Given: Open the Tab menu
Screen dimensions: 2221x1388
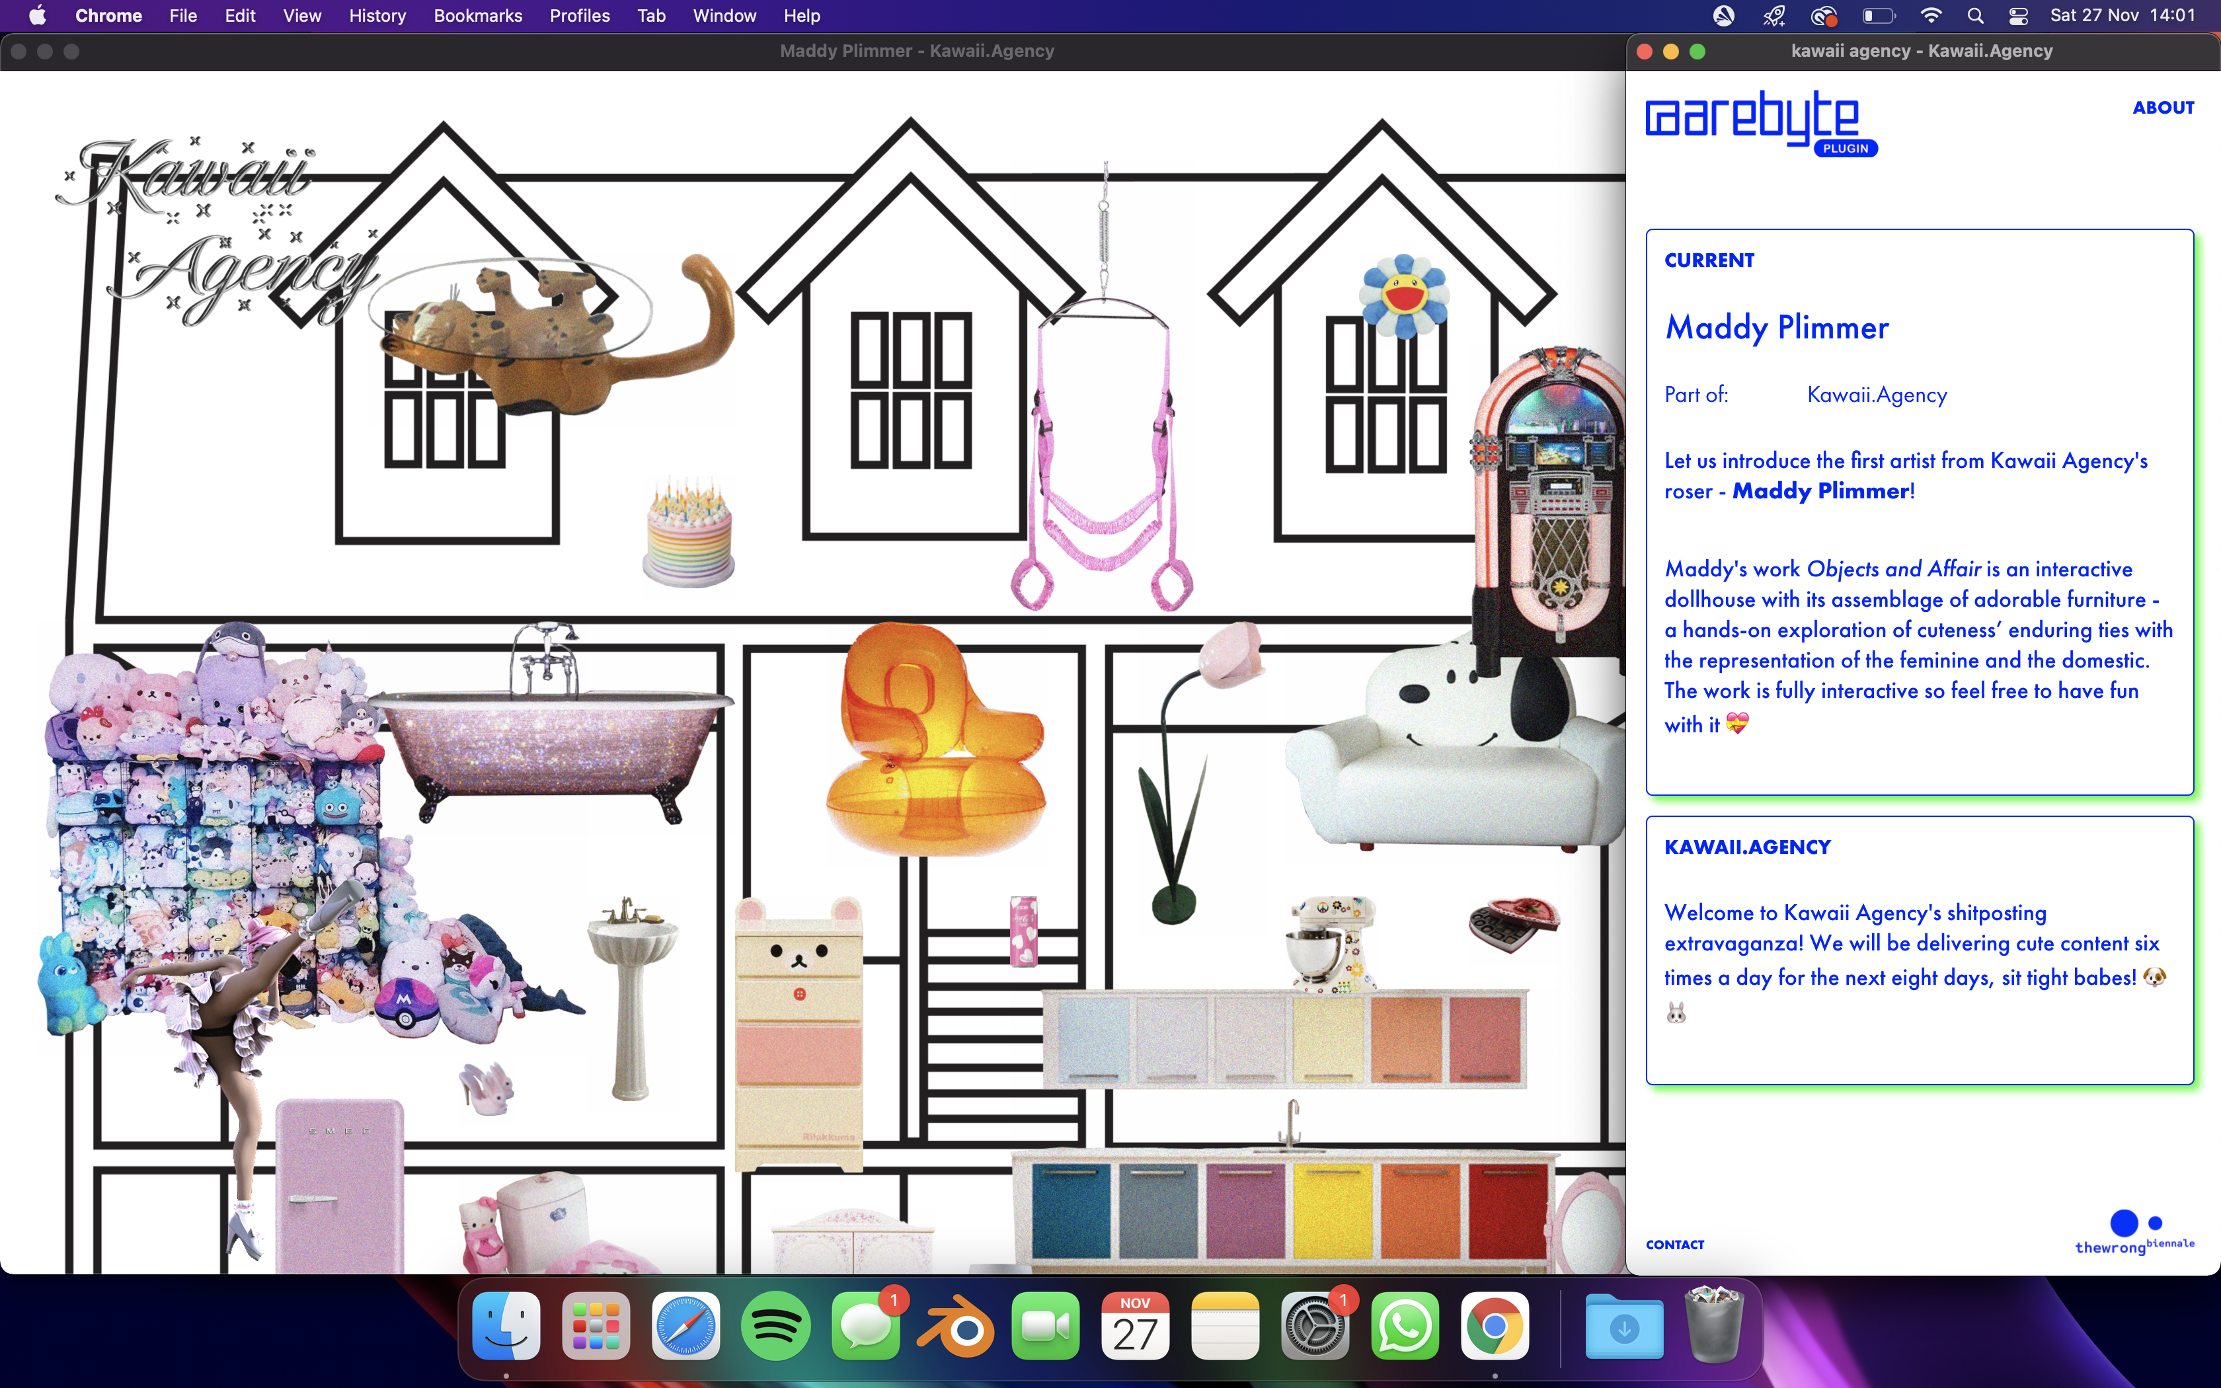Looking at the screenshot, I should pos(652,16).
